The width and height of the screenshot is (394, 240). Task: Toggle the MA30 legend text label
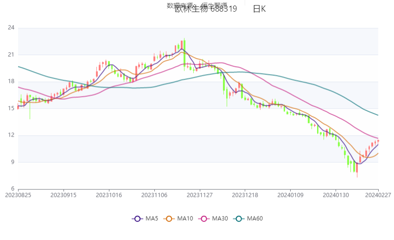tap(221, 219)
